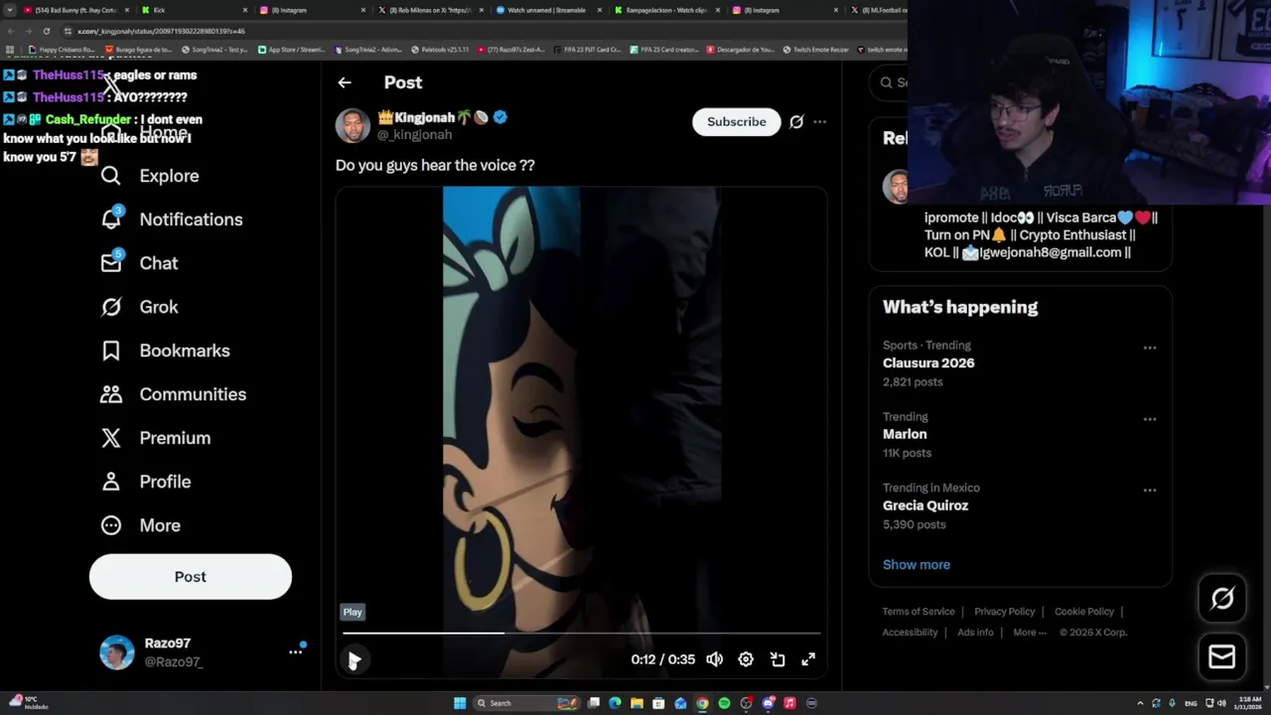Open the @_kingjonah handle link
1271x715 pixels.
click(x=414, y=135)
